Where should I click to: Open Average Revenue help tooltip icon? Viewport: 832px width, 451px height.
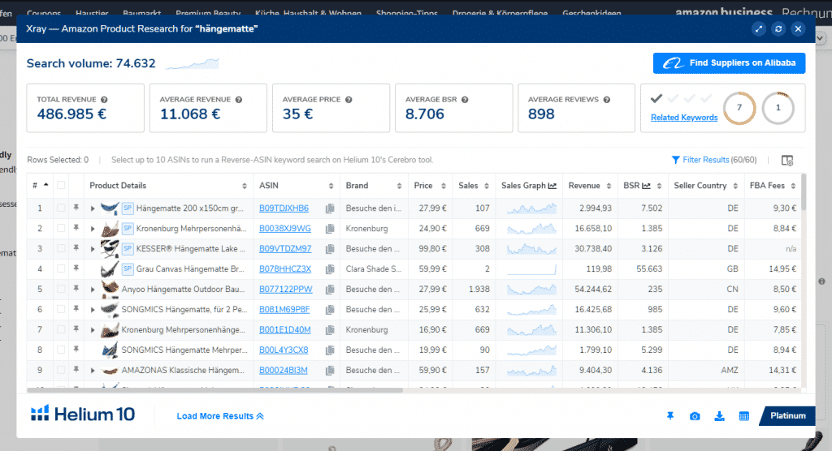pos(239,100)
